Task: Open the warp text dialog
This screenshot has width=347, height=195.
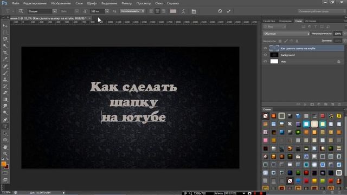Action: [x=183, y=11]
